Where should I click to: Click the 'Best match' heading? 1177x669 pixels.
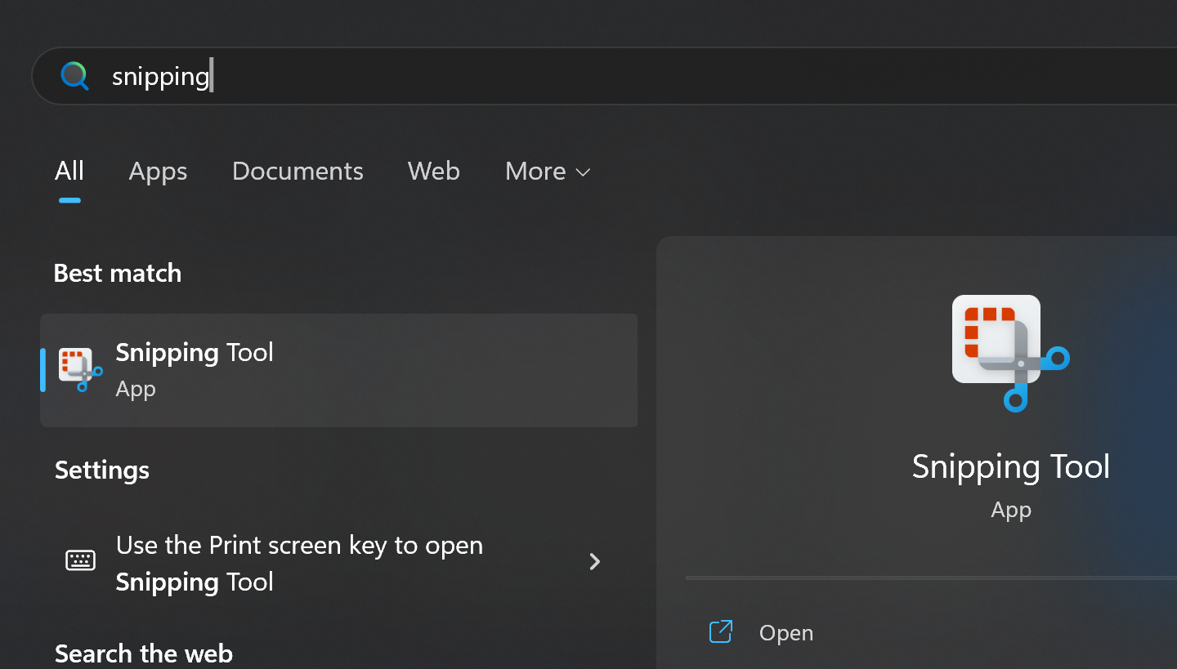[x=118, y=273]
